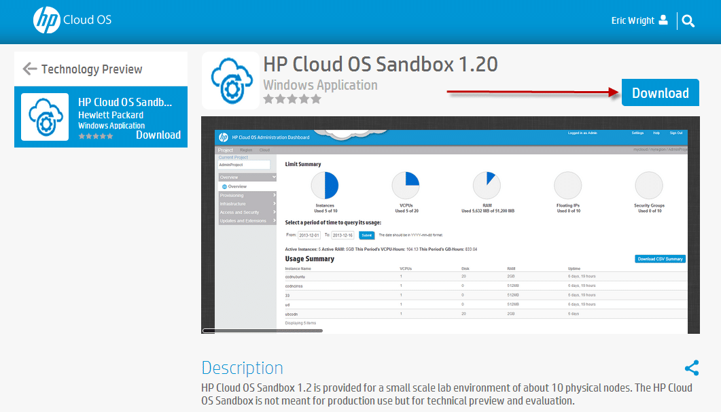Click the HP Cloud OS Sandbox 1.20 title
The height and width of the screenshot is (412, 721).
[x=380, y=64]
